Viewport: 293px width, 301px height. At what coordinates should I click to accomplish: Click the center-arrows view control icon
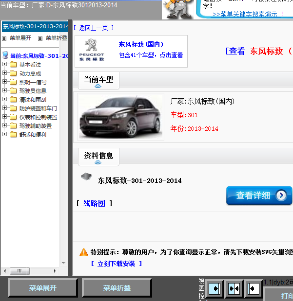(234, 288)
